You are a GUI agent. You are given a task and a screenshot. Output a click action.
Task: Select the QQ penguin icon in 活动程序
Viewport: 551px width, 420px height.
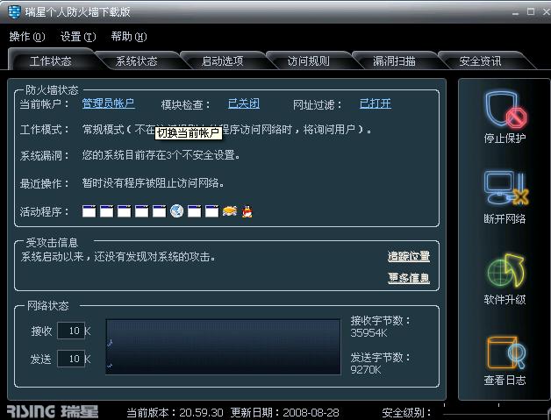pos(247,211)
